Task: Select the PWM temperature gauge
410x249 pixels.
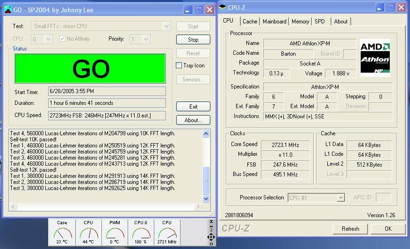Action: point(115,232)
